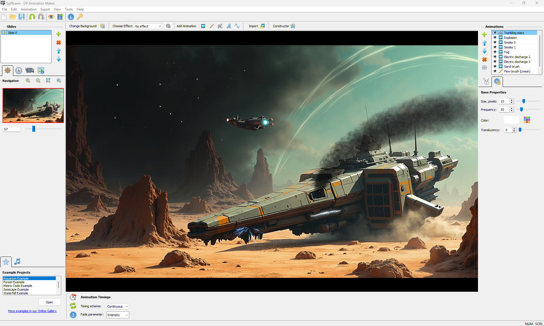Viewport: 544px width, 326px height.
Task: Click the Add Animation brush icon
Action: [212, 26]
